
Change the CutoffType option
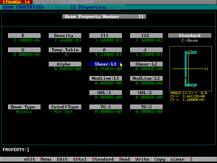click(x=65, y=107)
